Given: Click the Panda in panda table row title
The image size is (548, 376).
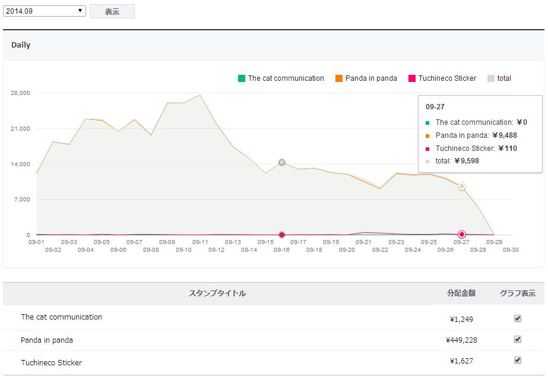Looking at the screenshot, I should [47, 340].
